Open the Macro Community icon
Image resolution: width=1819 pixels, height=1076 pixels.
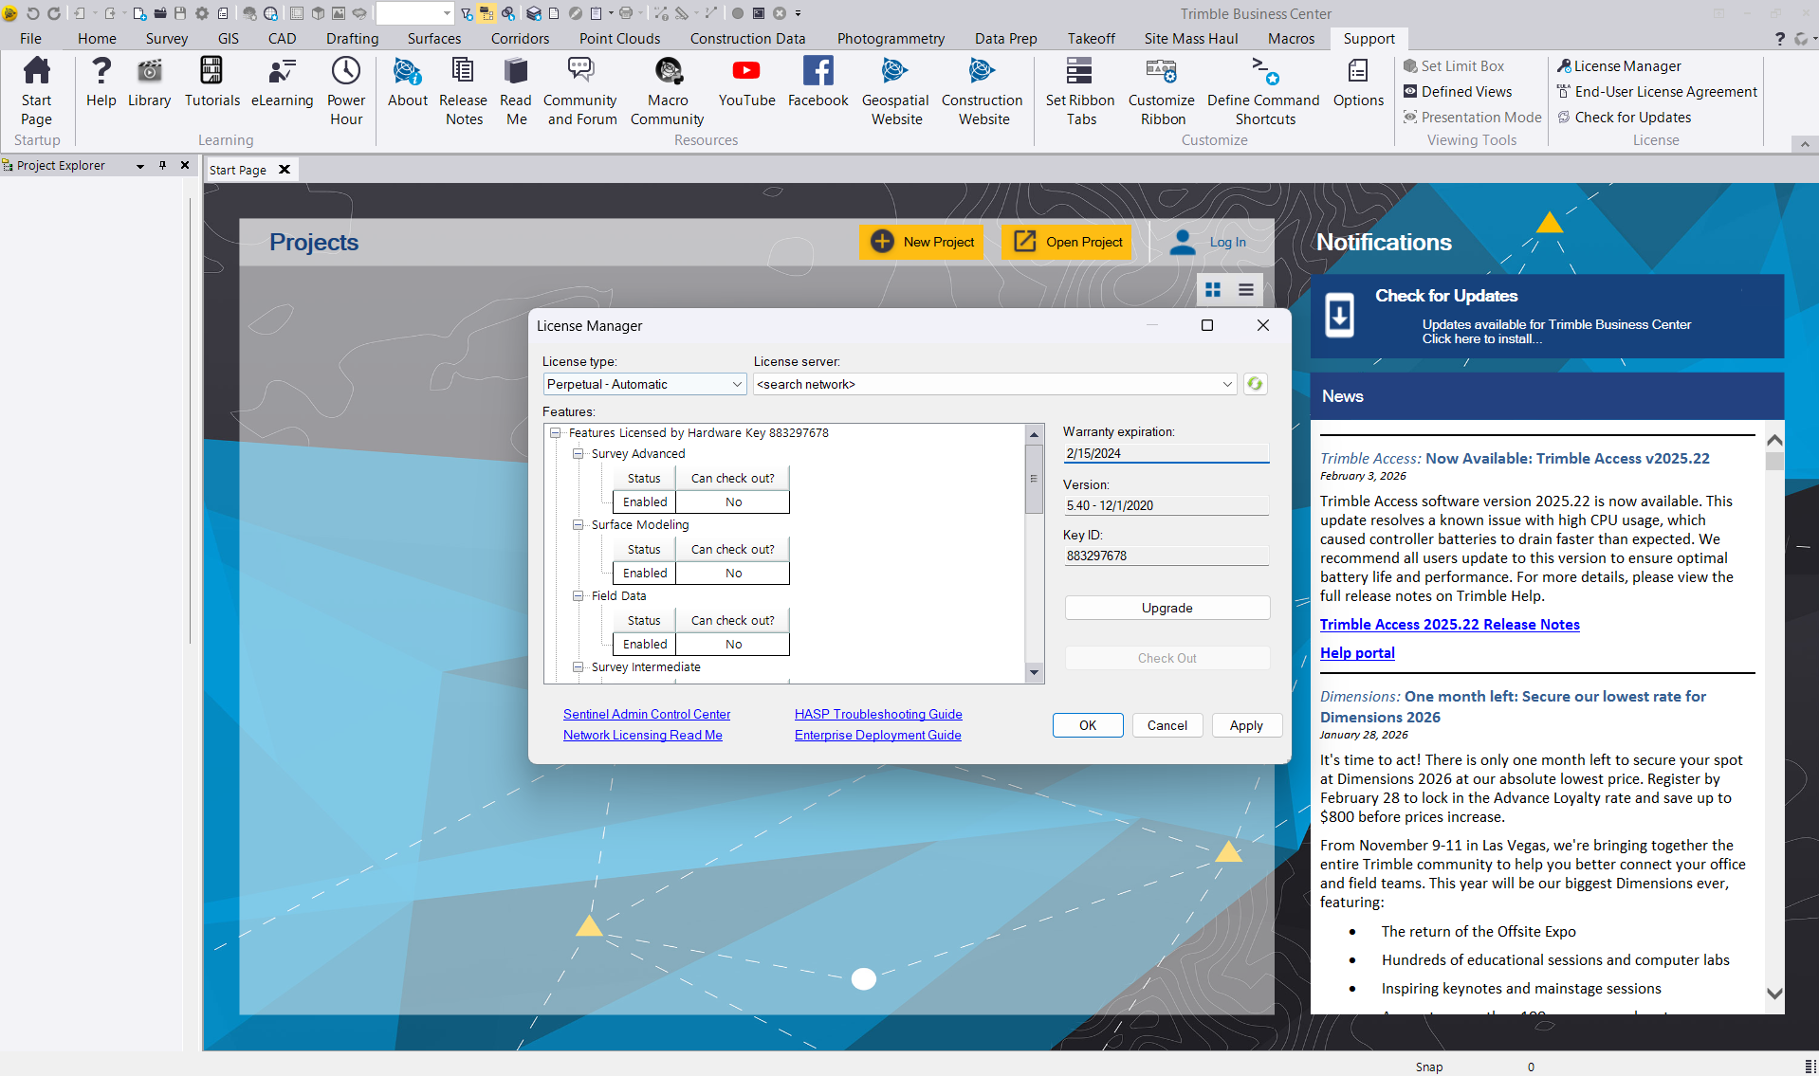[668, 72]
